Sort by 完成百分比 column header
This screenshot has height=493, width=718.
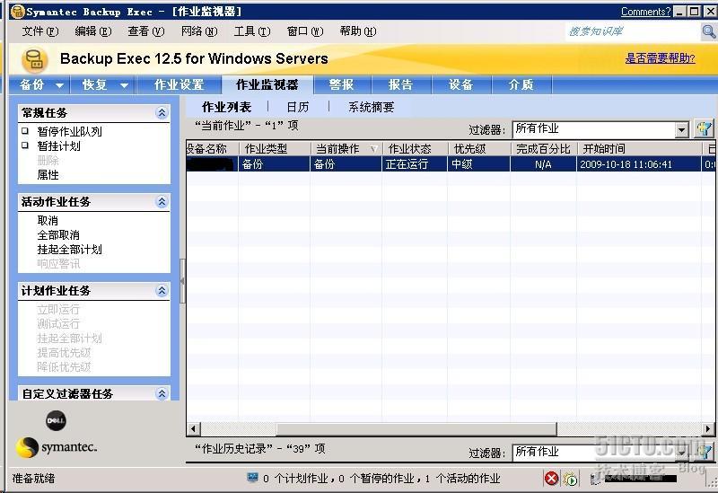(x=544, y=149)
